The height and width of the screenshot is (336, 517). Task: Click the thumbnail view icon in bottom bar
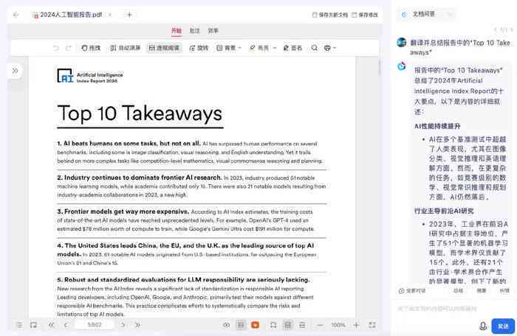[34, 325]
